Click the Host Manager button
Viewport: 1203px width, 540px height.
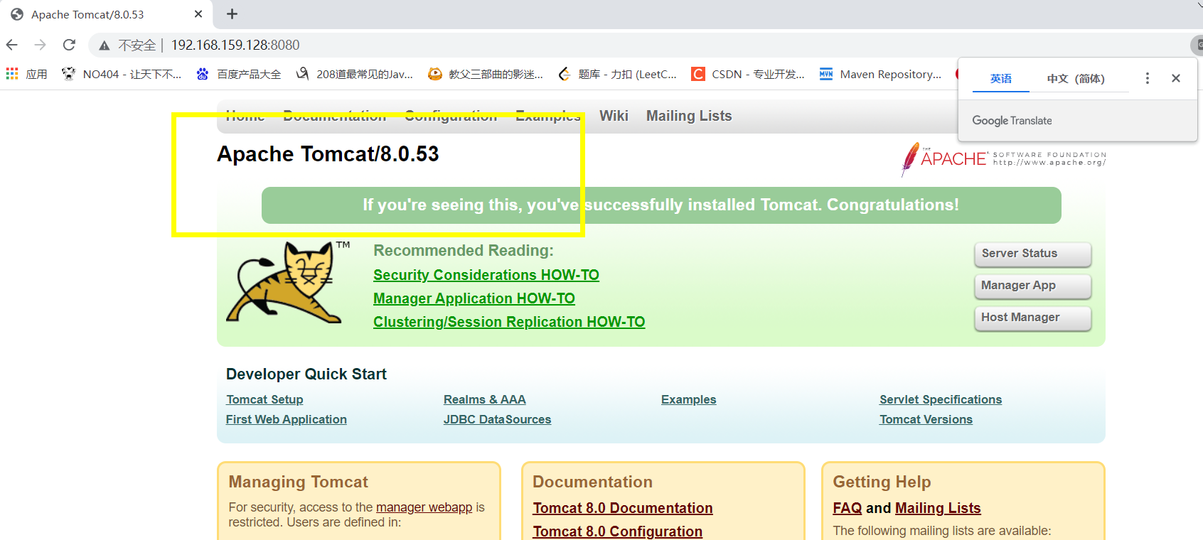1032,318
